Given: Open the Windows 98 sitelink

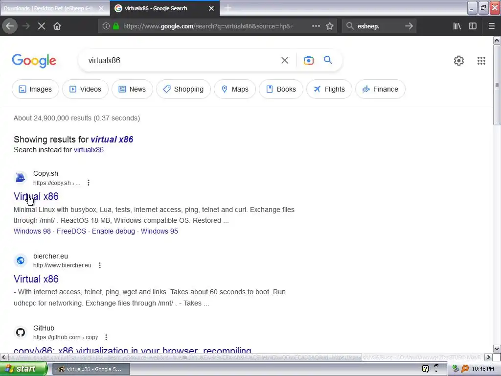Looking at the screenshot, I should click(32, 231).
